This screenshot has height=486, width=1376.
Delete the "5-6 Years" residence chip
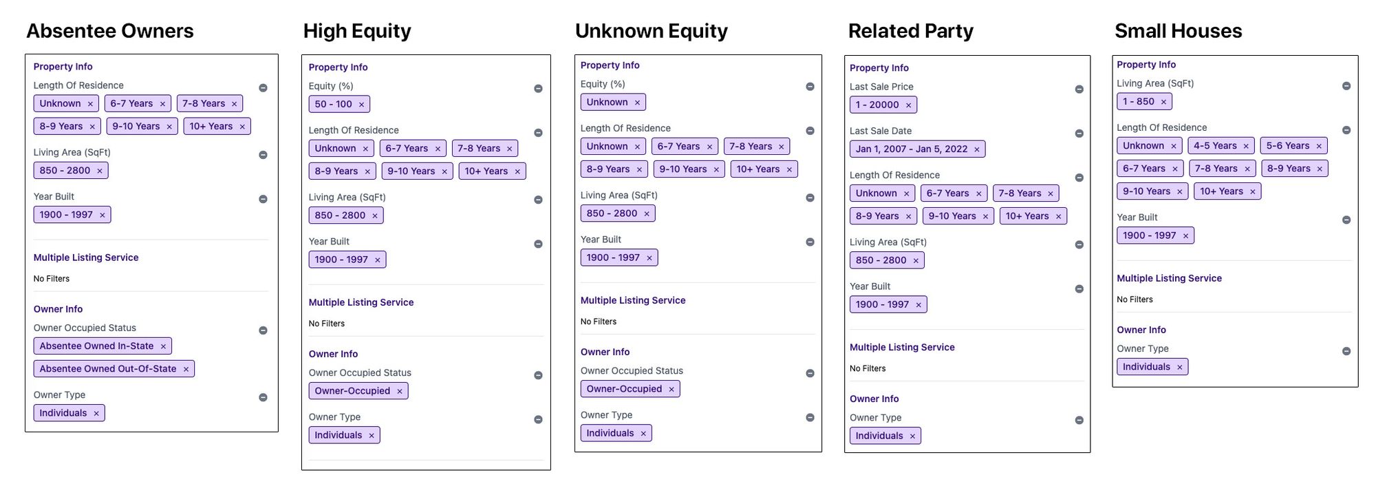[x=1318, y=146]
